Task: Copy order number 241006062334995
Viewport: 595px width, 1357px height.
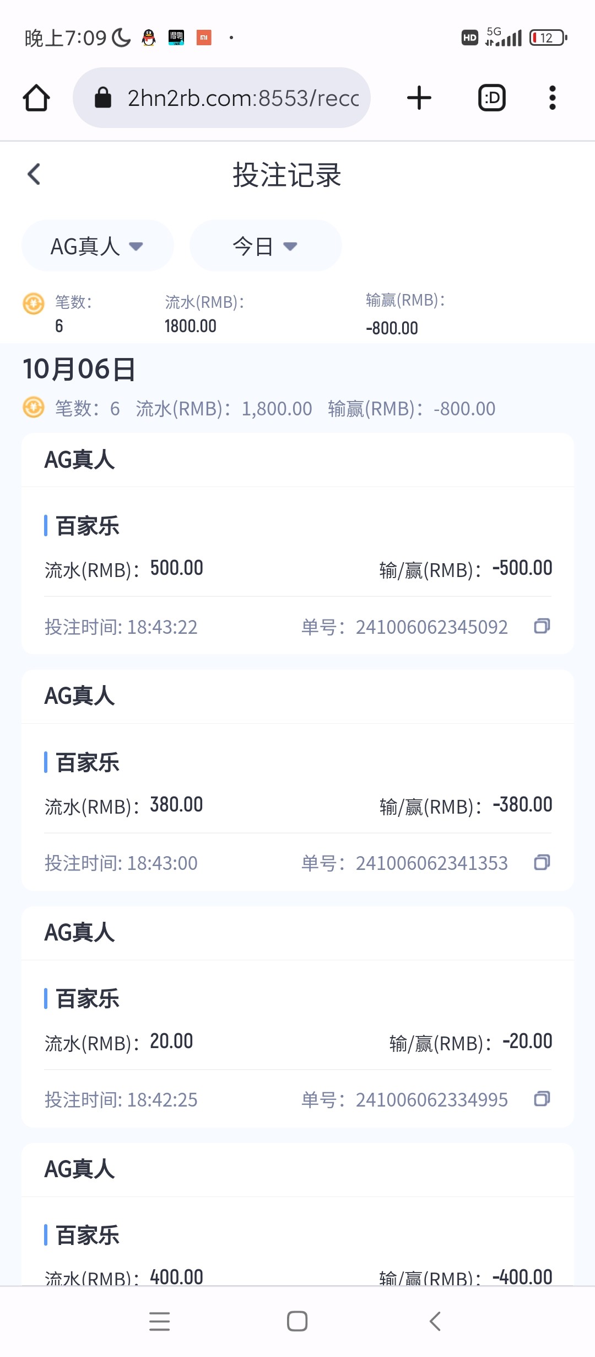Action: click(x=542, y=1099)
